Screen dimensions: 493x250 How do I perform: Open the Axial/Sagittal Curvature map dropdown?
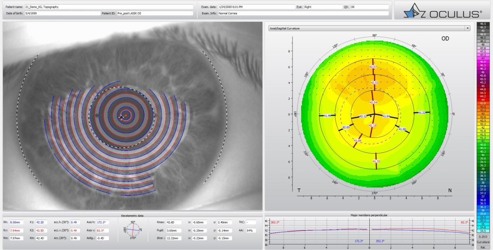click(366, 28)
